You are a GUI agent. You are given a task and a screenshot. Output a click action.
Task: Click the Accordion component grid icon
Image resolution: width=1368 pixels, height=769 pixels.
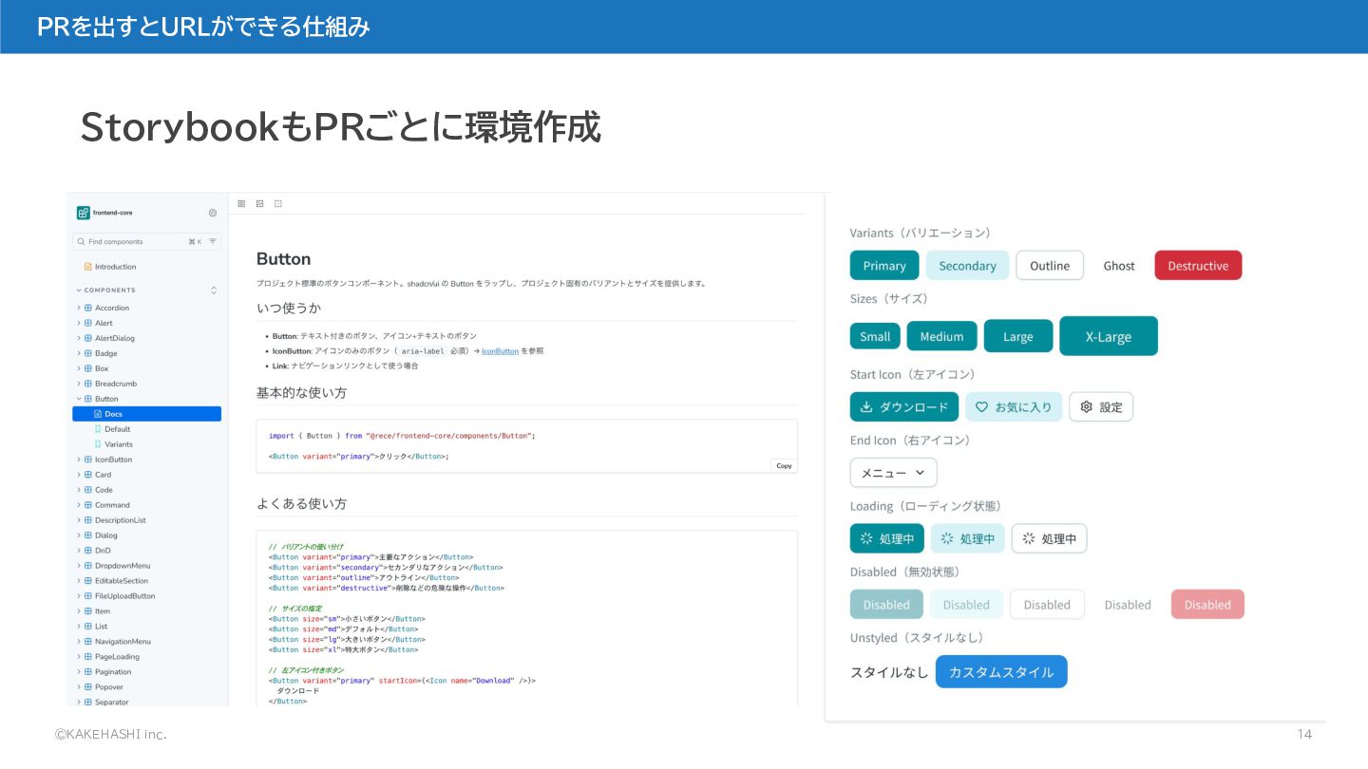(x=88, y=308)
